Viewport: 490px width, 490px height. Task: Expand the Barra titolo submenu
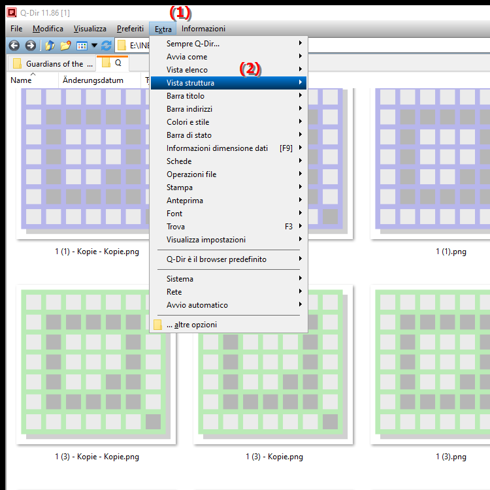229,96
